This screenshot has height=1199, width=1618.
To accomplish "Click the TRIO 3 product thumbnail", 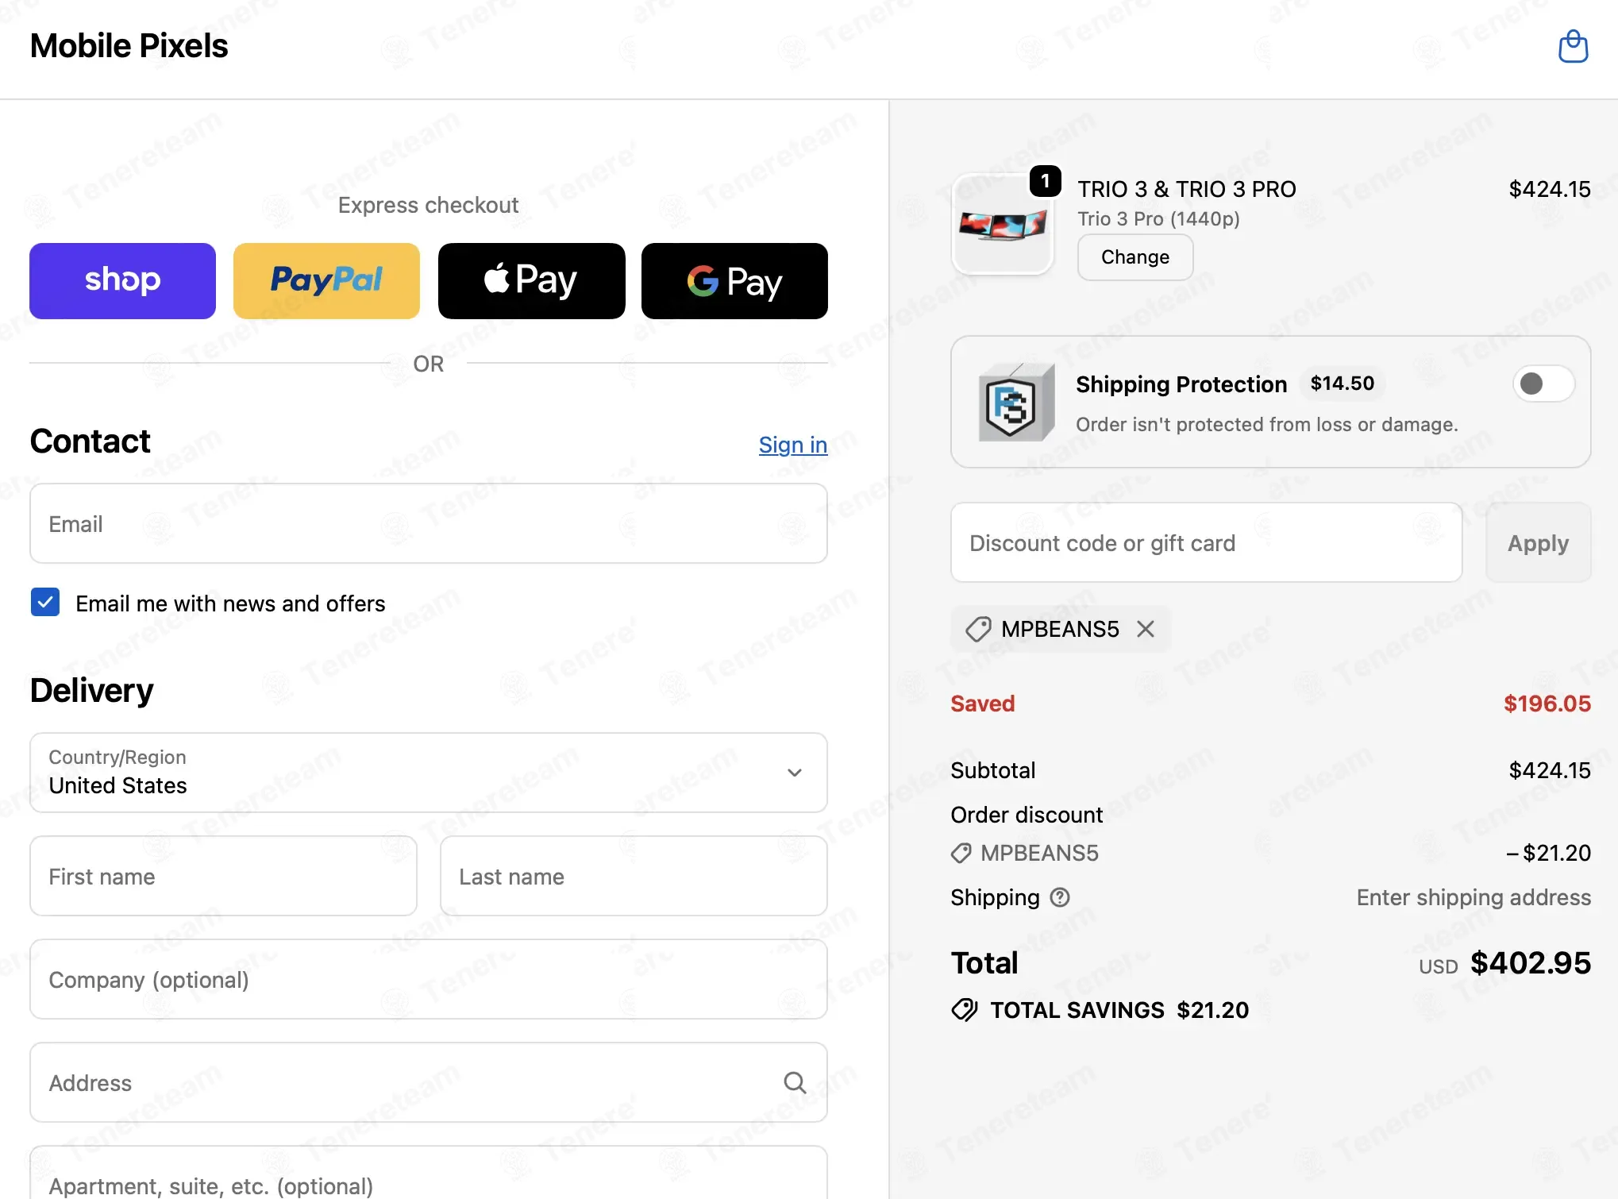I will click(x=1003, y=225).
